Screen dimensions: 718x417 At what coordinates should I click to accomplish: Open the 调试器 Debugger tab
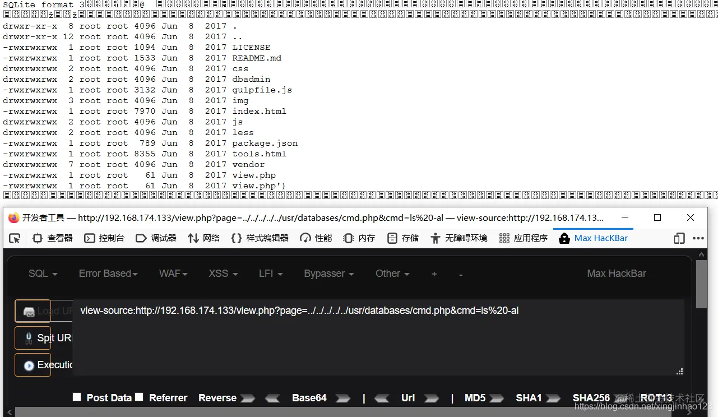156,238
